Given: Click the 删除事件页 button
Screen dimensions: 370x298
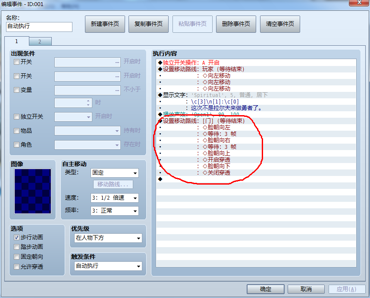Looking at the screenshot, I should coord(236,24).
